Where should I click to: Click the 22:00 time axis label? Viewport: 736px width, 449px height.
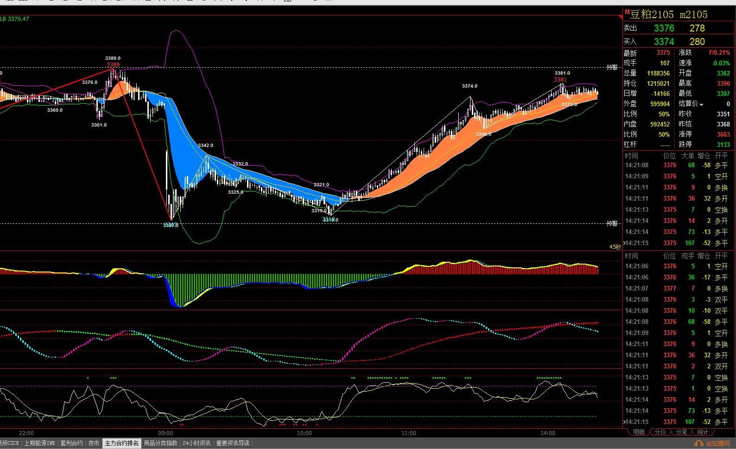pos(26,433)
